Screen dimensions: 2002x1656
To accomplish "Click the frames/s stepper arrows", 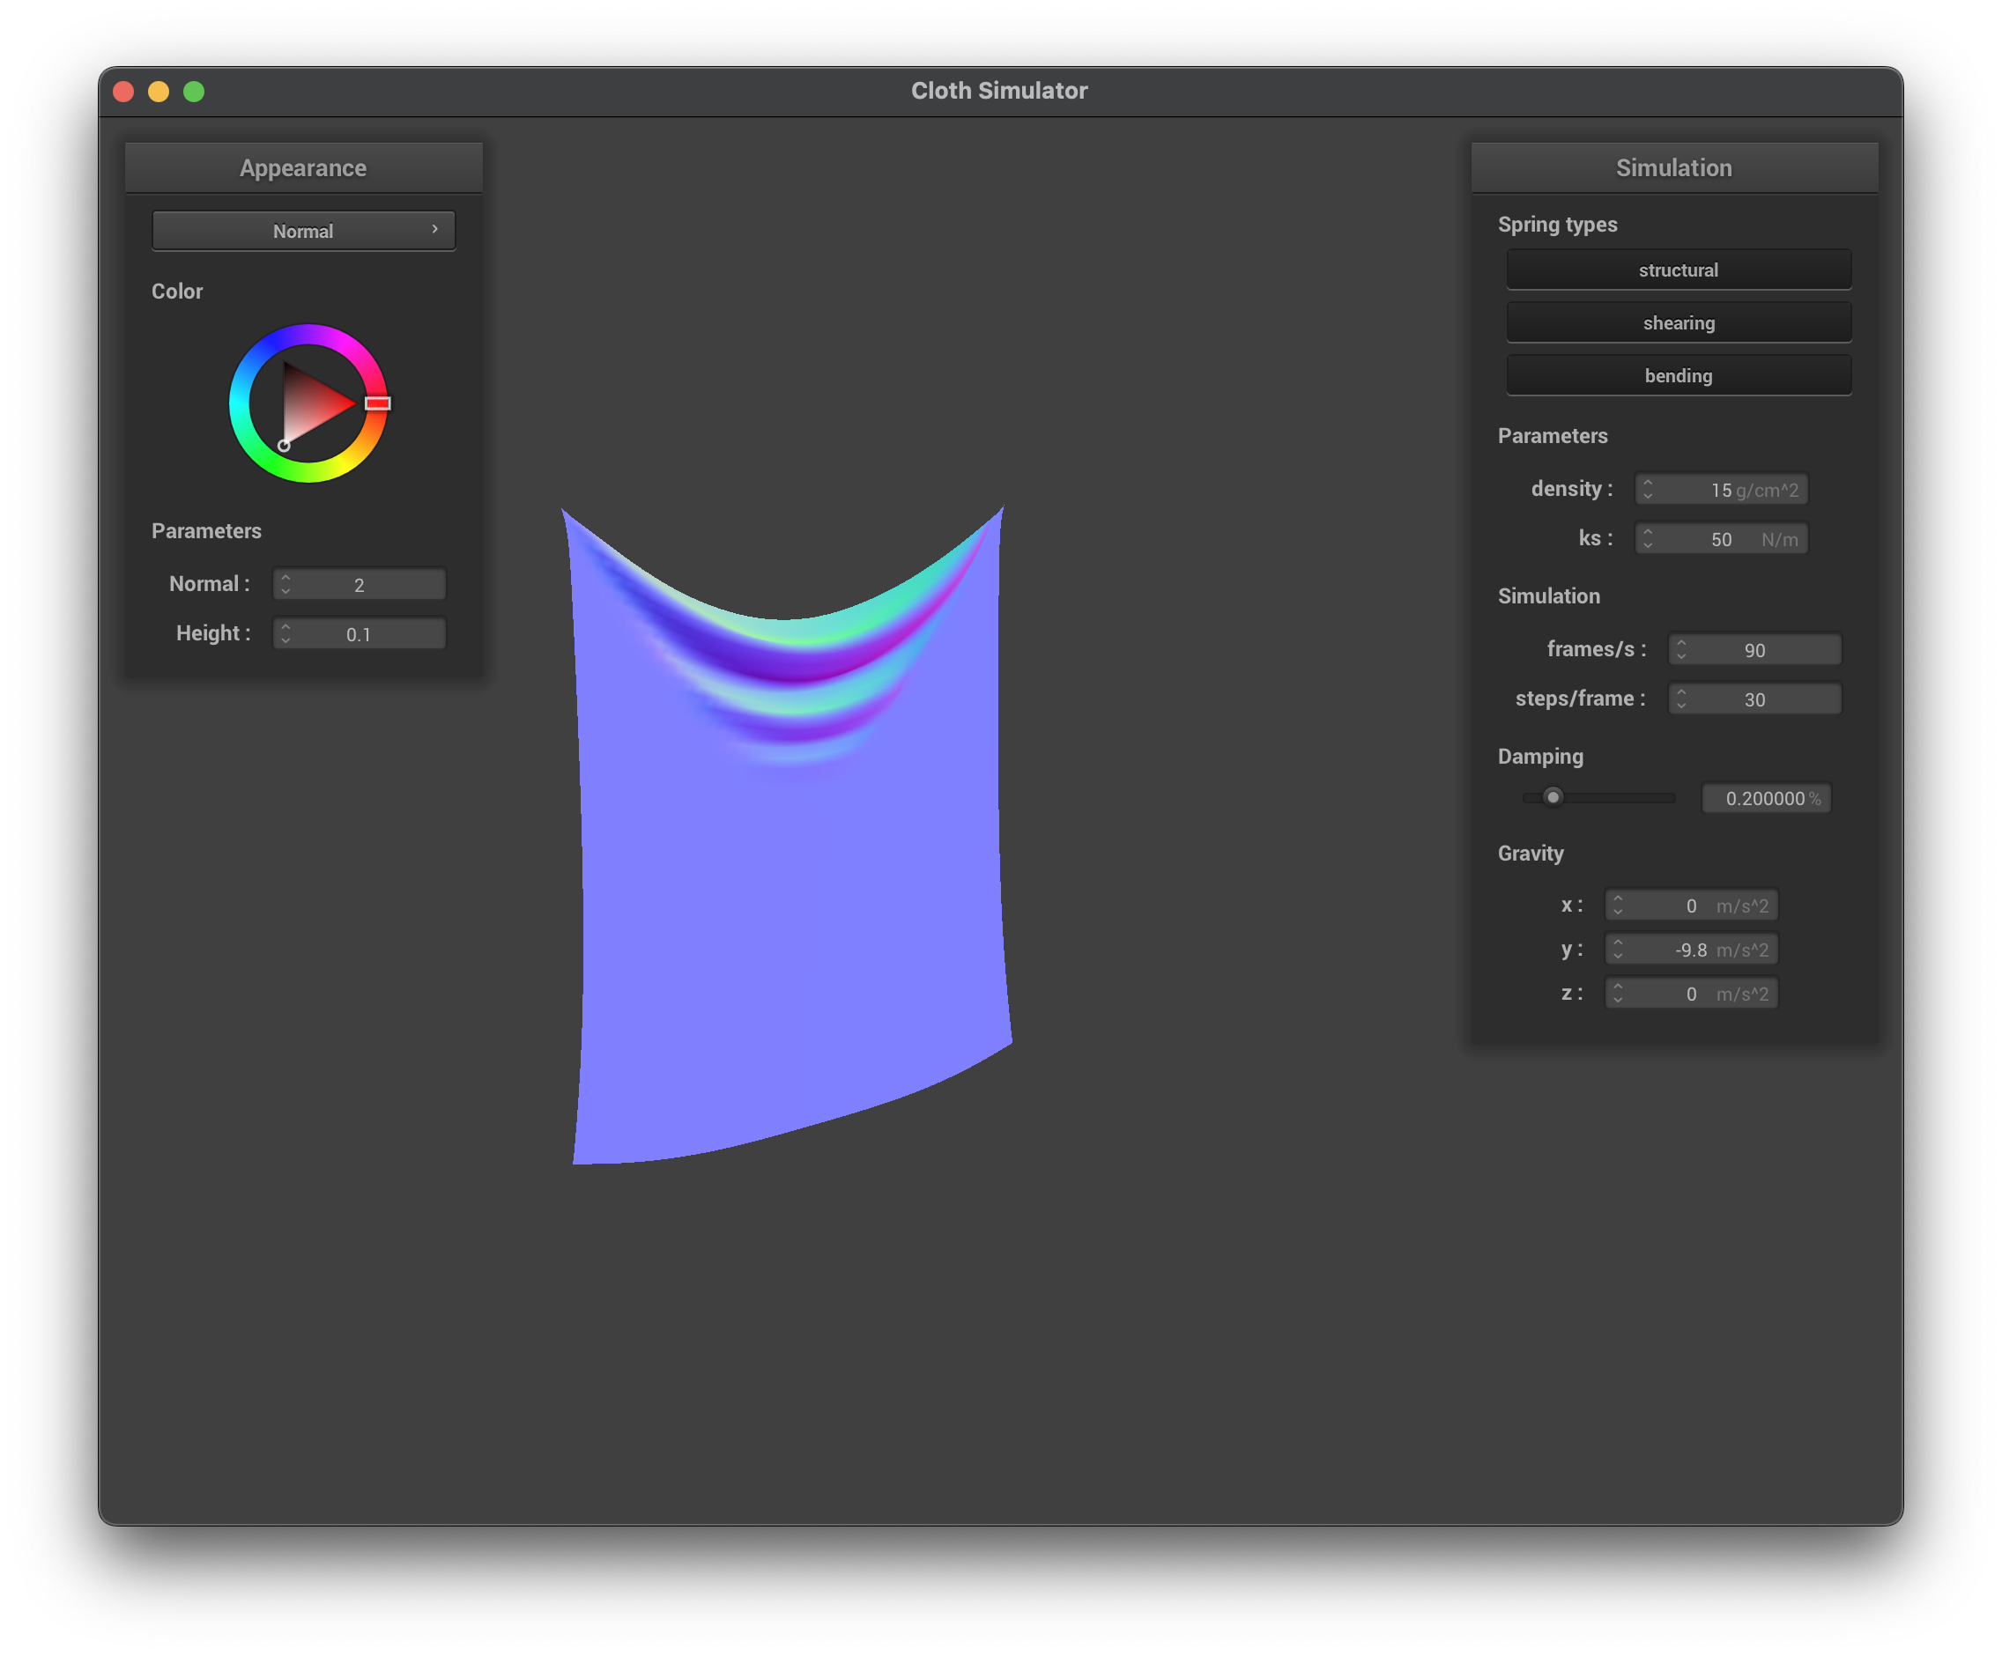I will [x=1680, y=650].
